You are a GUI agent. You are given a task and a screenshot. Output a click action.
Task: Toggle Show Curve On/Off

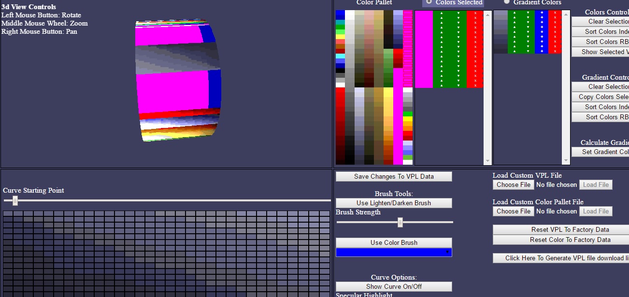[394, 286]
